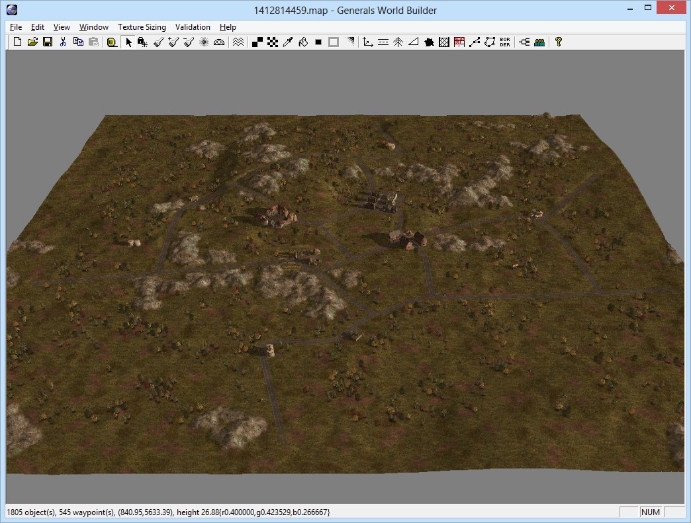Choose the ramp triangle tool
691x523 pixels.
tap(413, 42)
